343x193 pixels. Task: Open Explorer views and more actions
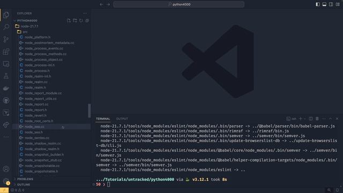coord(85,13)
